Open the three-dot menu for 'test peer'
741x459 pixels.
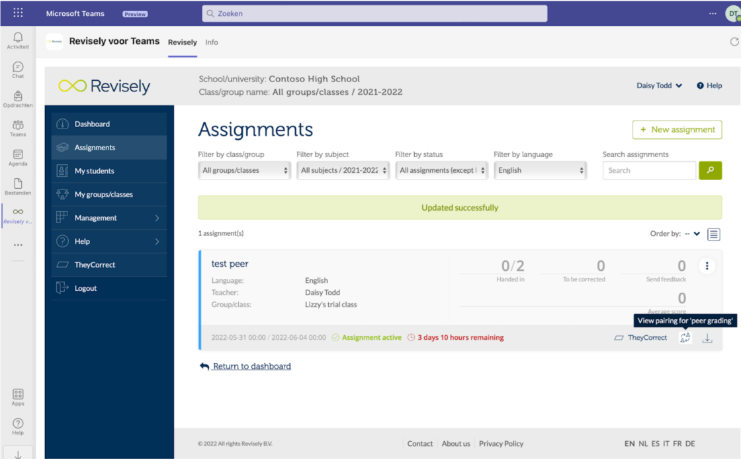point(707,266)
